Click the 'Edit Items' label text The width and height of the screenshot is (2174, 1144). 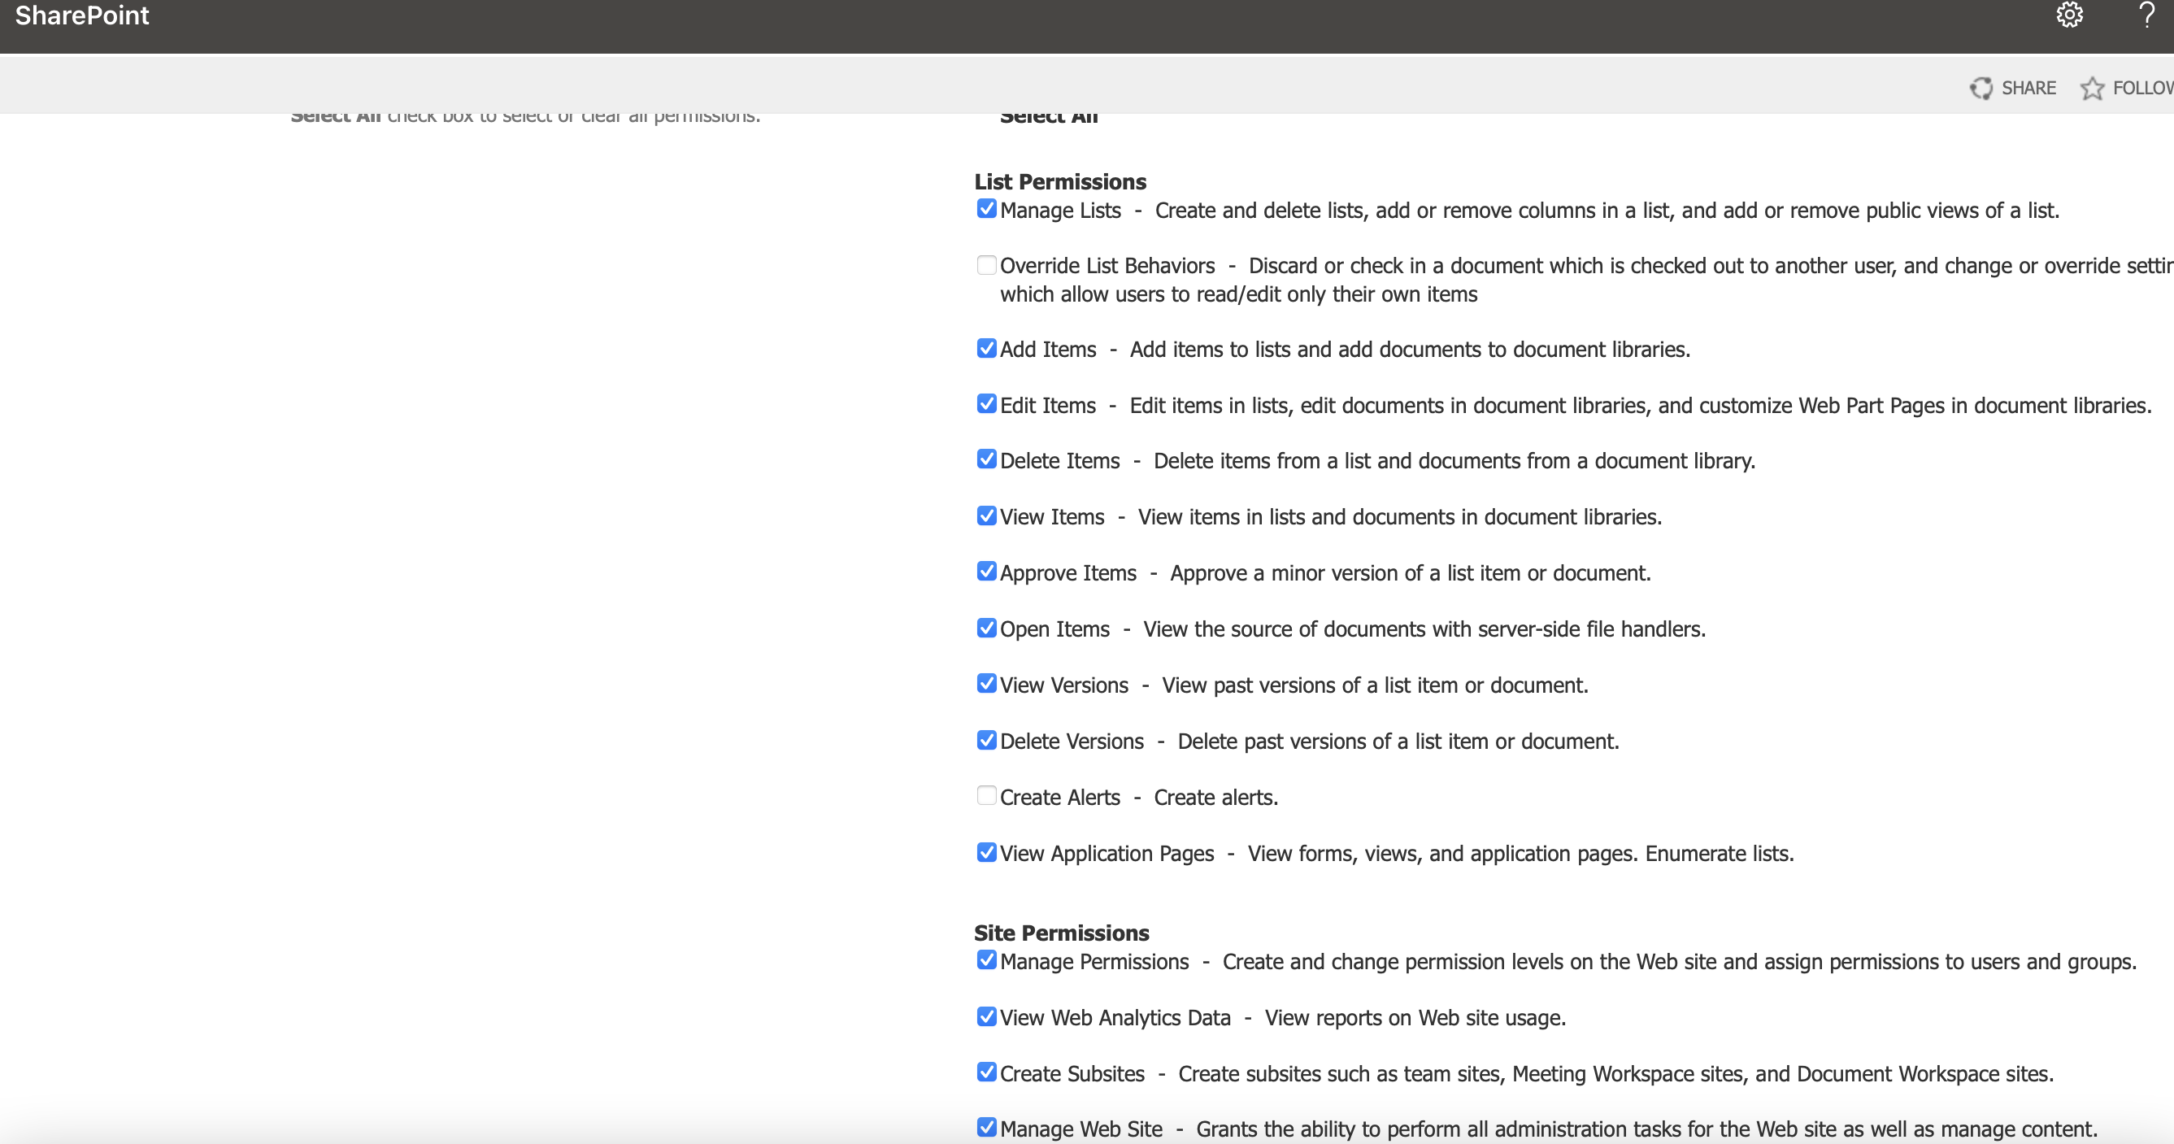1048,405
